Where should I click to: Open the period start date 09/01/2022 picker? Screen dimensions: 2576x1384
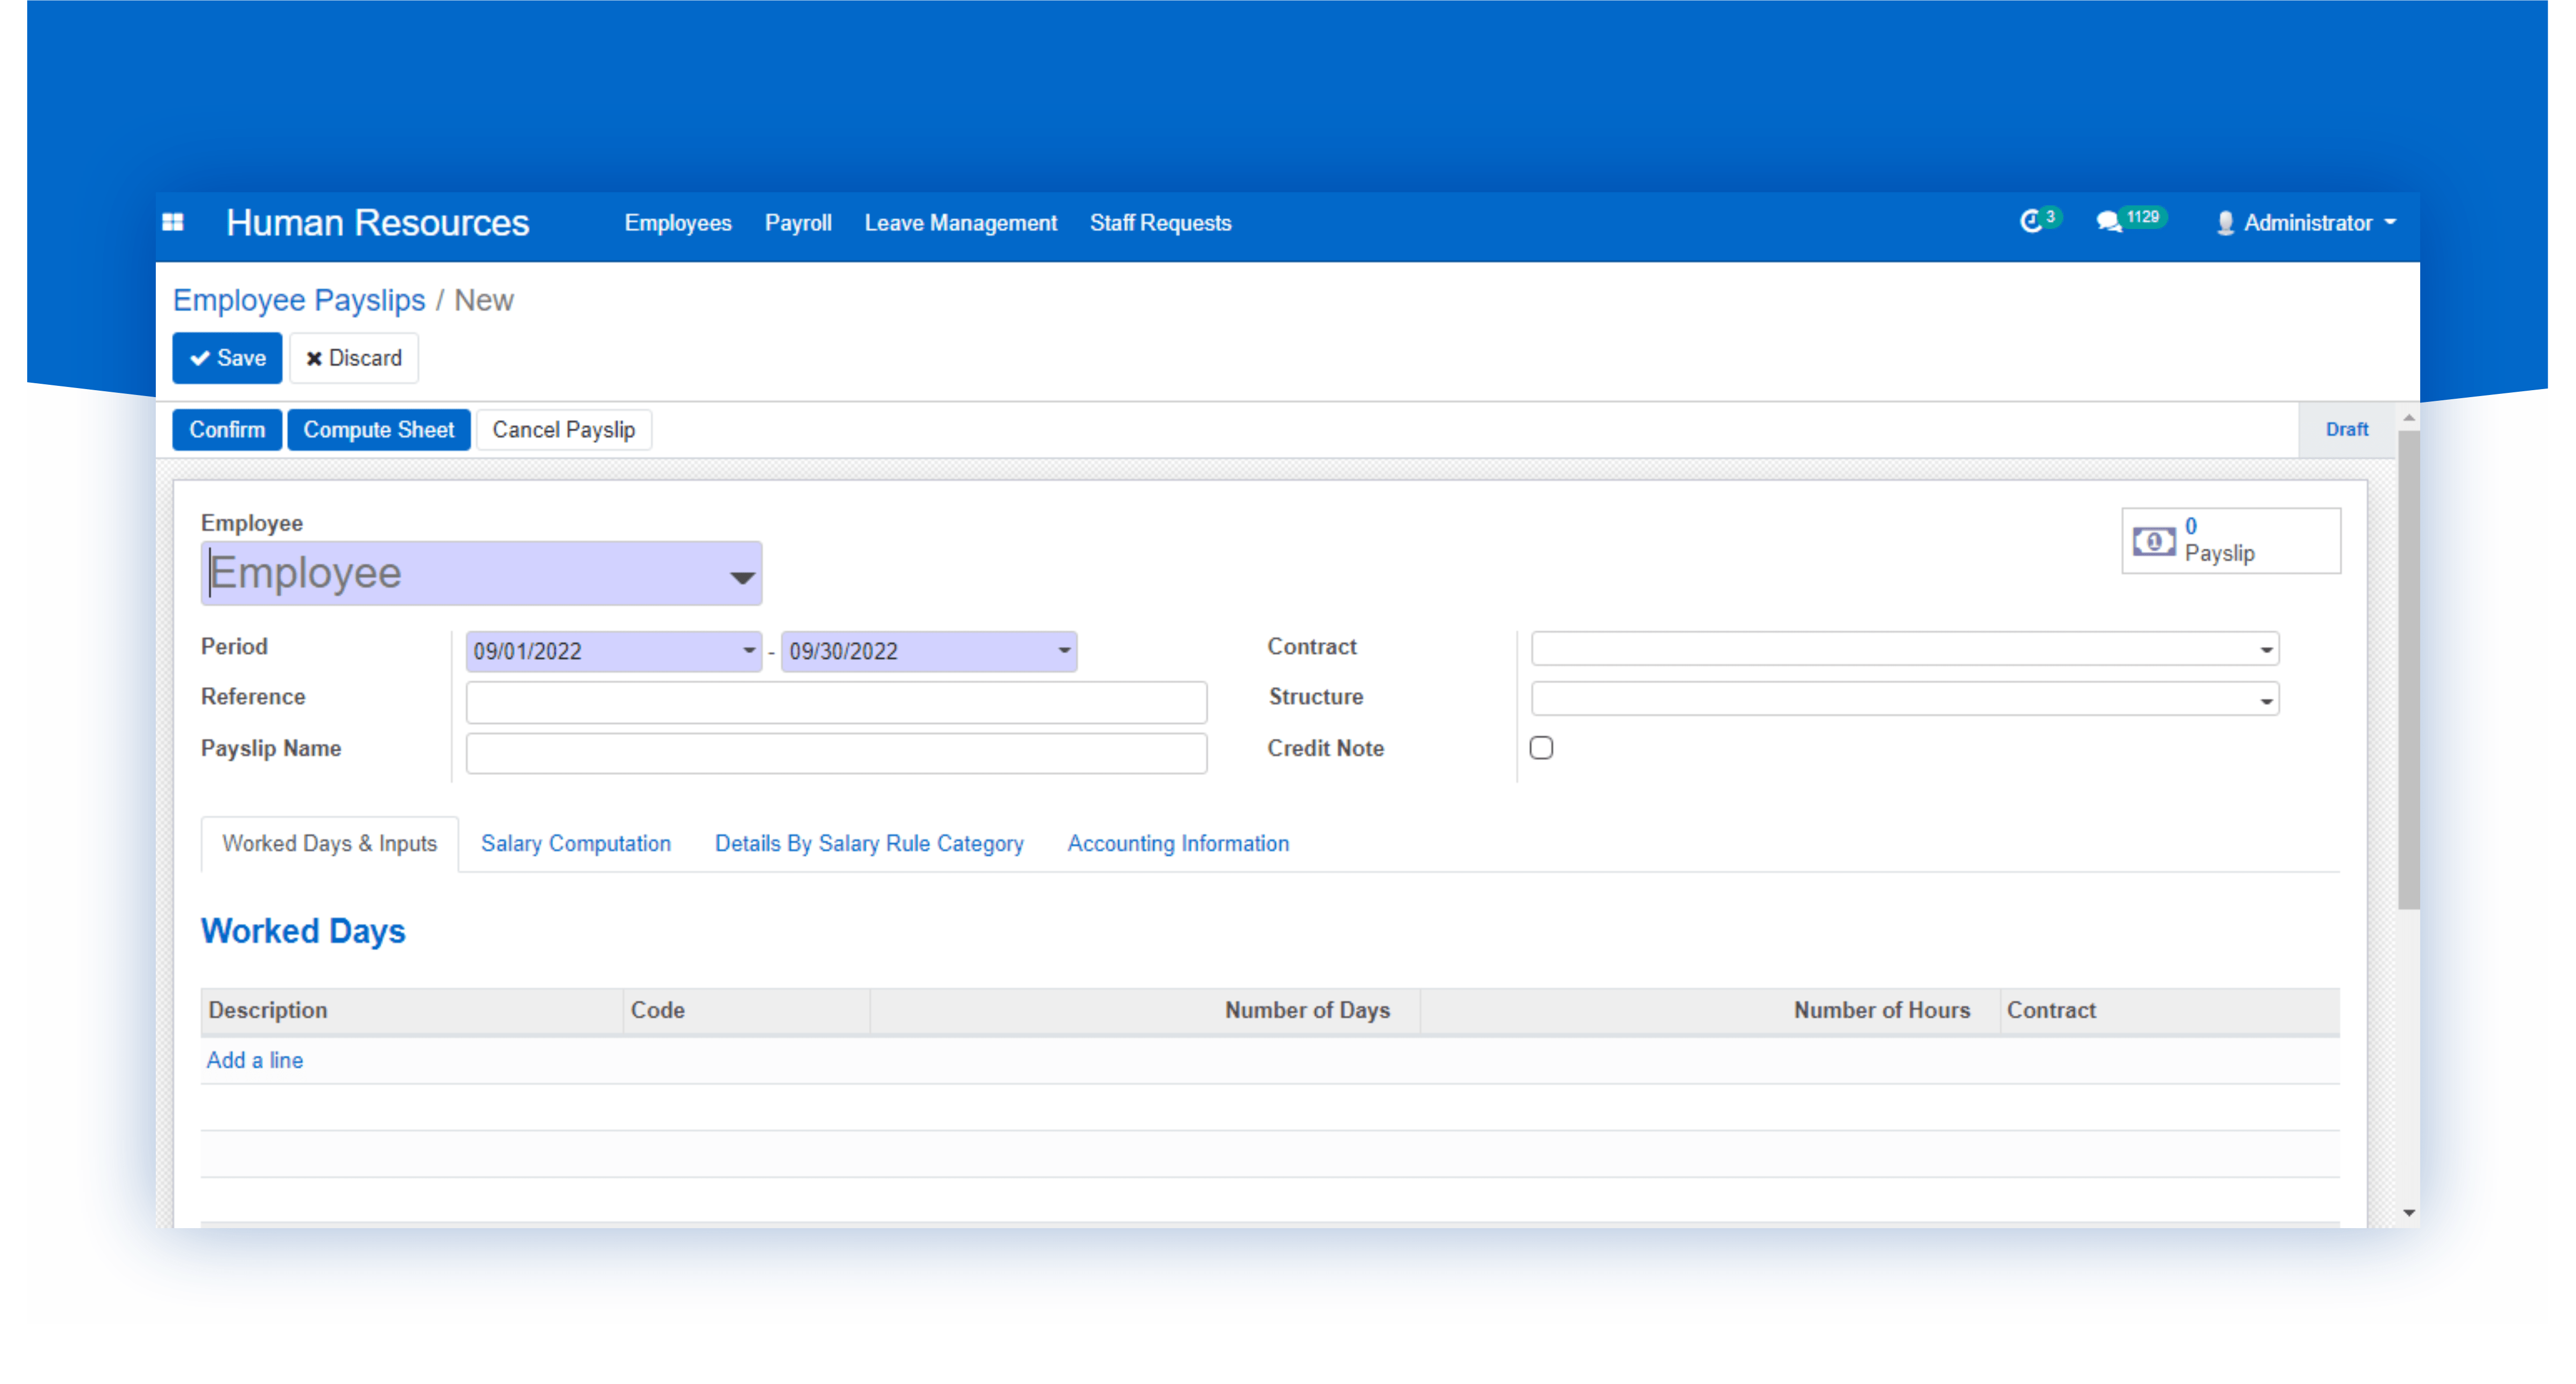[x=613, y=651]
